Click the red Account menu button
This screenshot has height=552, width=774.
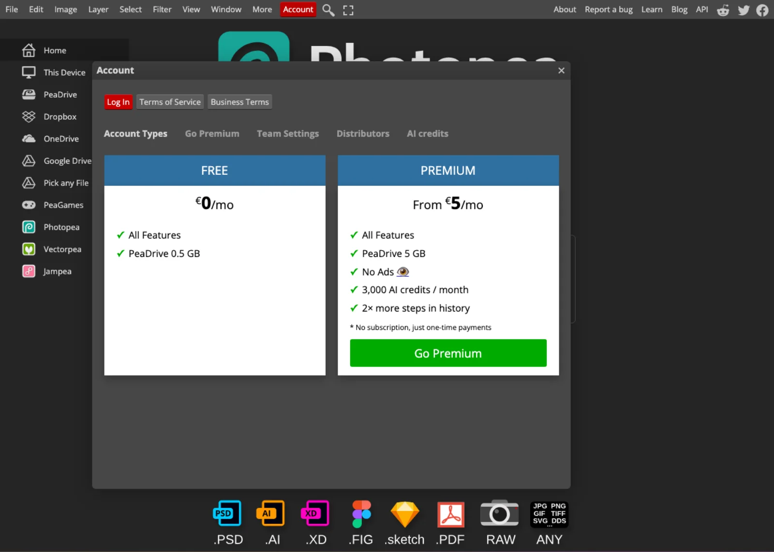click(298, 10)
